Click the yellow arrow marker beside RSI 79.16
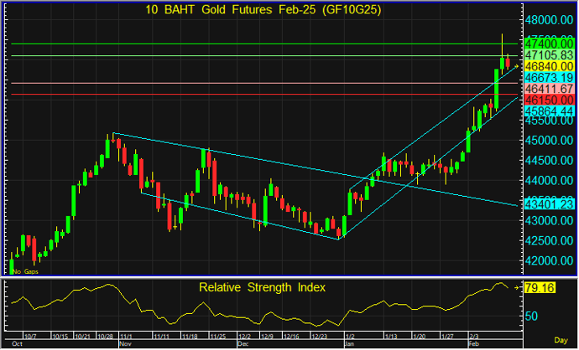Screen dimensions: 579x350 point(518,289)
